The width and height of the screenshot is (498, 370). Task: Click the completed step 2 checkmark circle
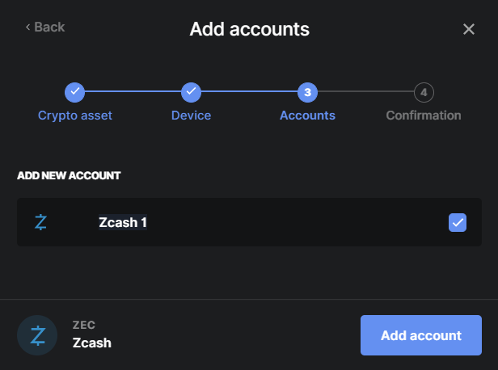191,91
